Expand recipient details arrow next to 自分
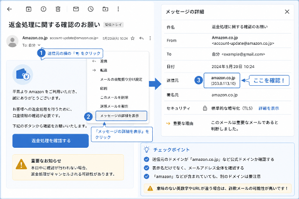This screenshot has width=299, height=199. [39, 45]
